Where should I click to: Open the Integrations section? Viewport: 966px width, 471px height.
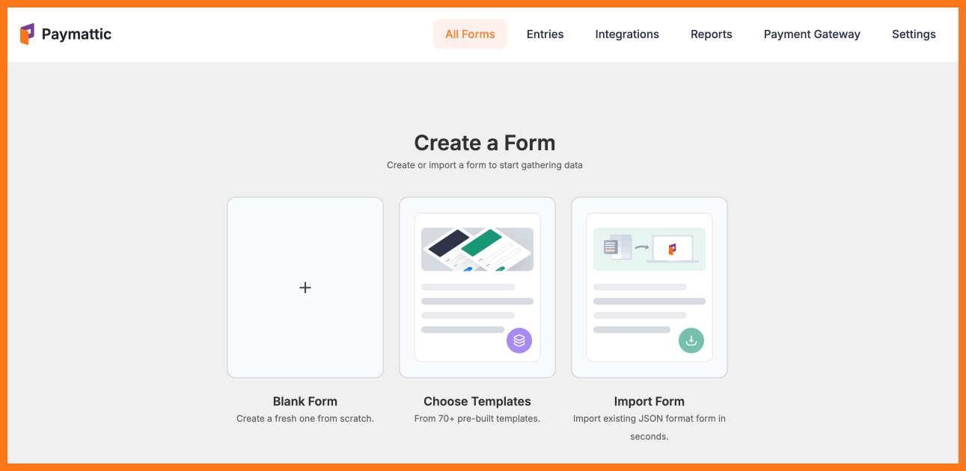[627, 34]
